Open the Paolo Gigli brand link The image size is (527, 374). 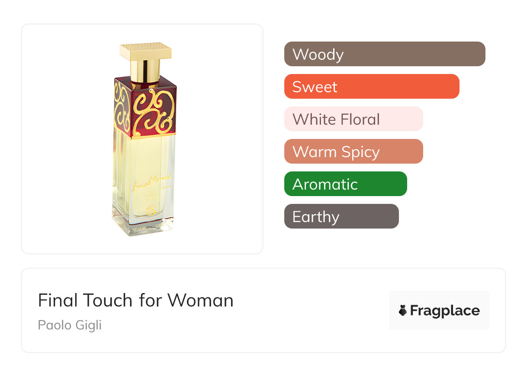[x=70, y=325]
